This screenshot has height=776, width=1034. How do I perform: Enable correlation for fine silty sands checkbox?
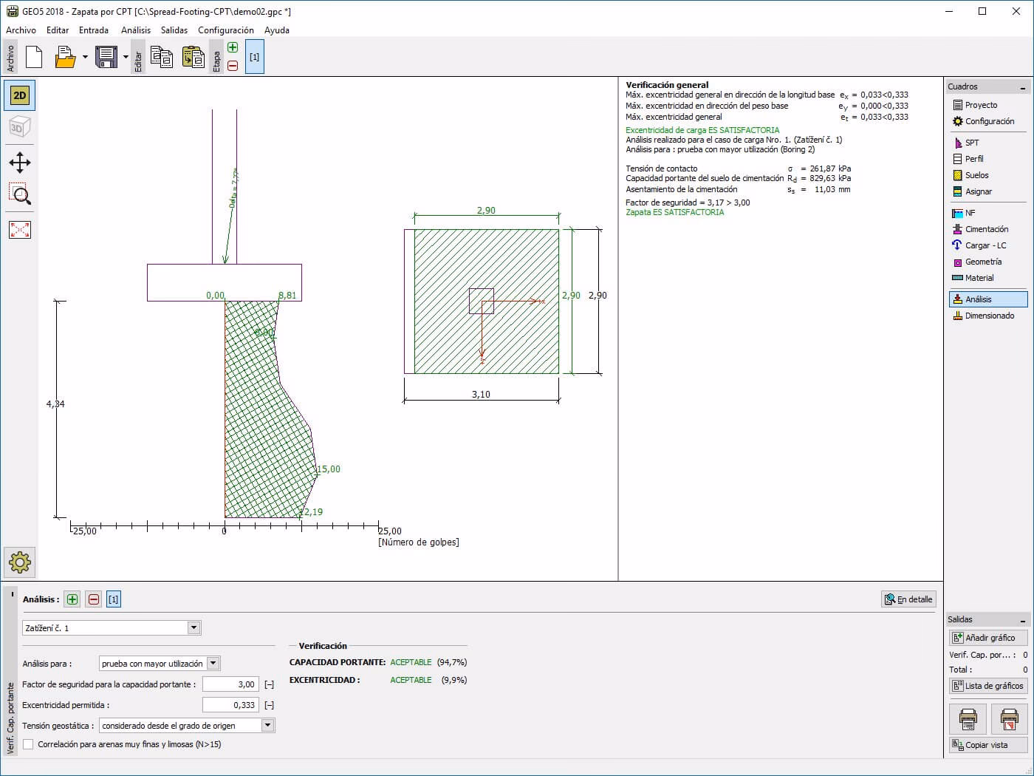point(28,744)
